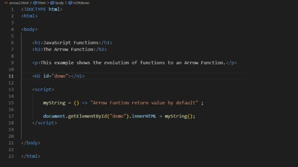Screen dimensions: 298x167
Task: Select the html breadcrumb element
Action: pyautogui.click(x=42, y=3)
